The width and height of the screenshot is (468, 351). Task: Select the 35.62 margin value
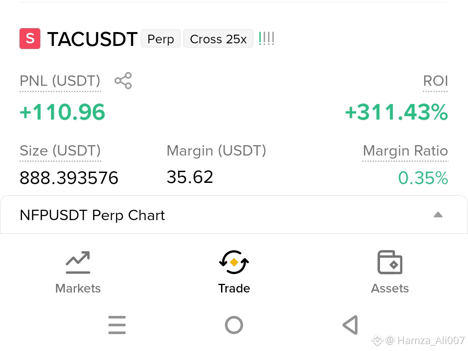coord(190,177)
